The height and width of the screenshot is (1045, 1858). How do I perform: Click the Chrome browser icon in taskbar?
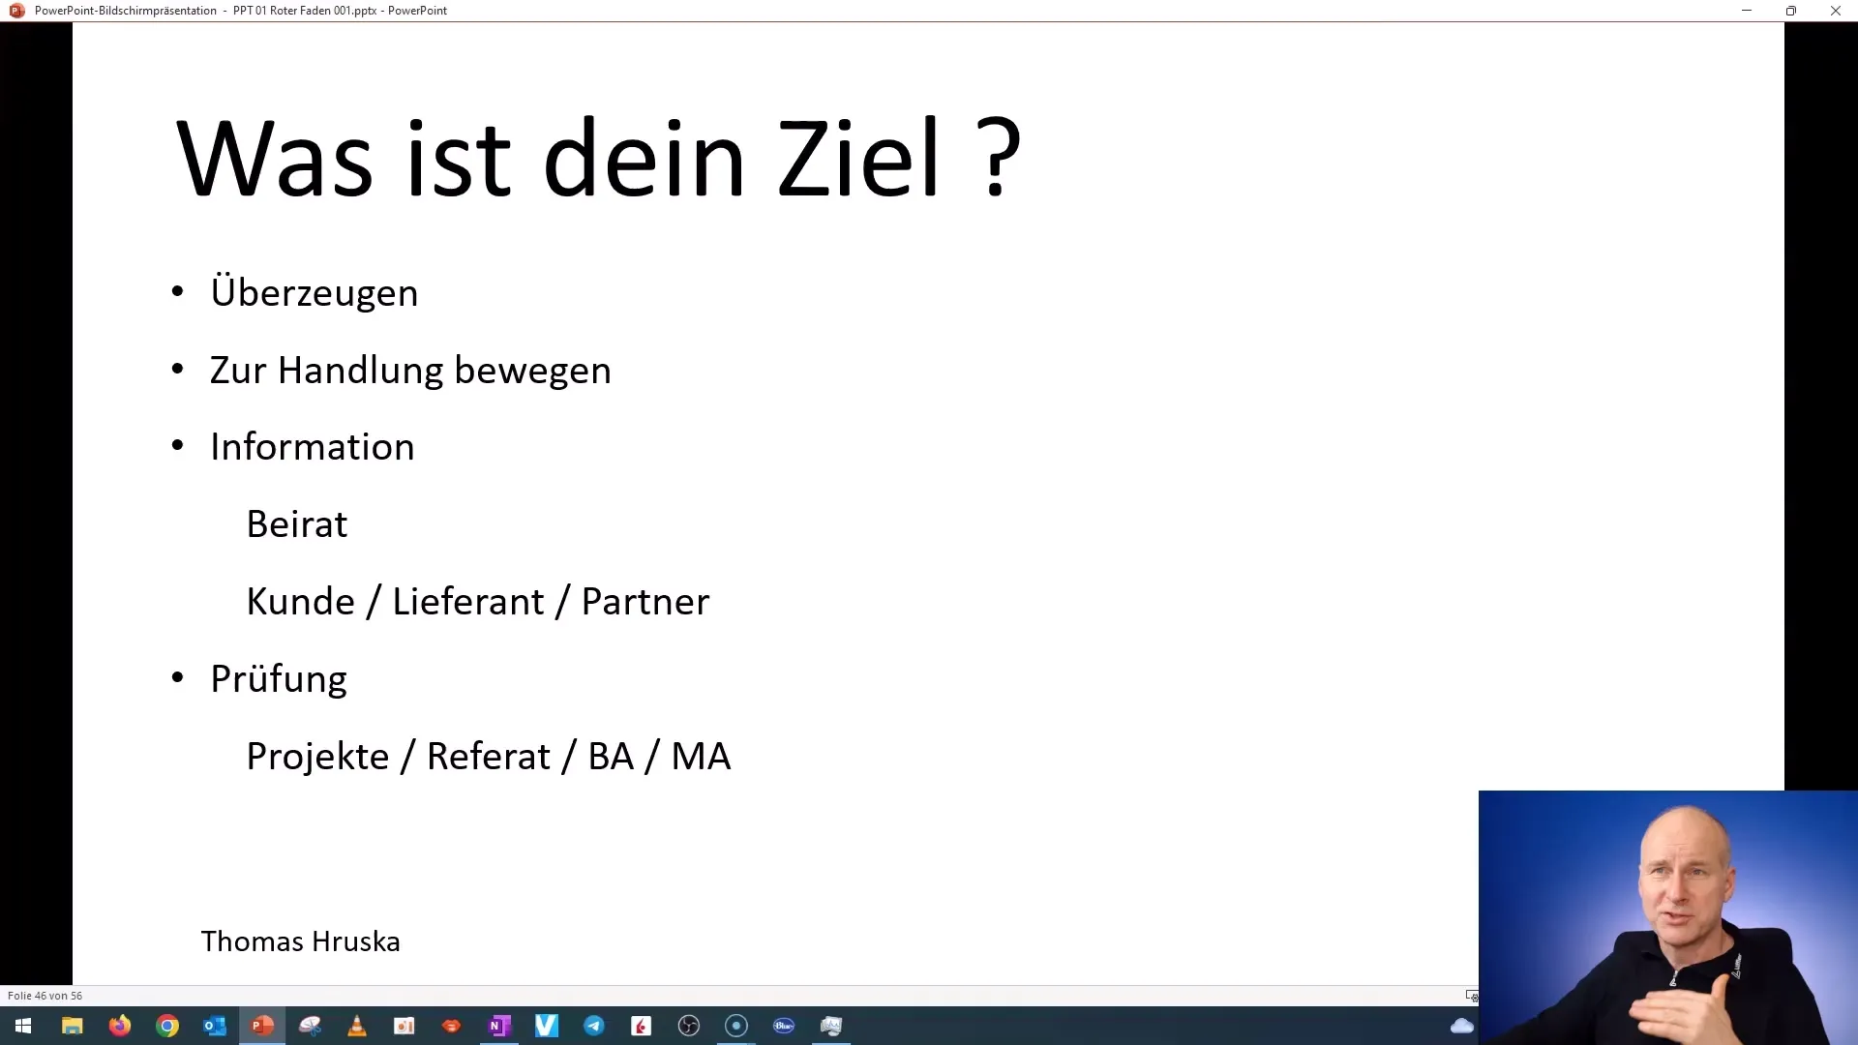pos(167,1026)
